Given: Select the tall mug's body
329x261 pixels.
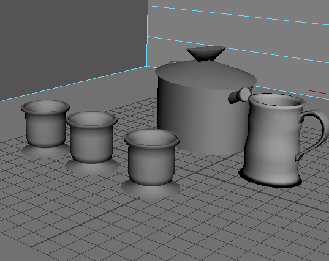Looking at the screenshot, I should tap(273, 140).
